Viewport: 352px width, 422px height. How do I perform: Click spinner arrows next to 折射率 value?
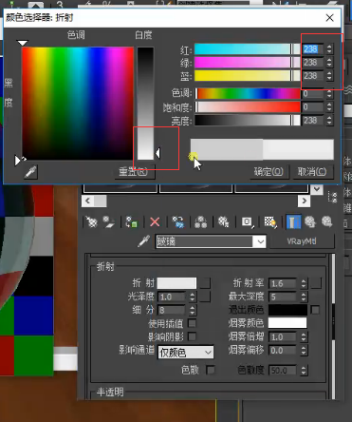pos(304,283)
